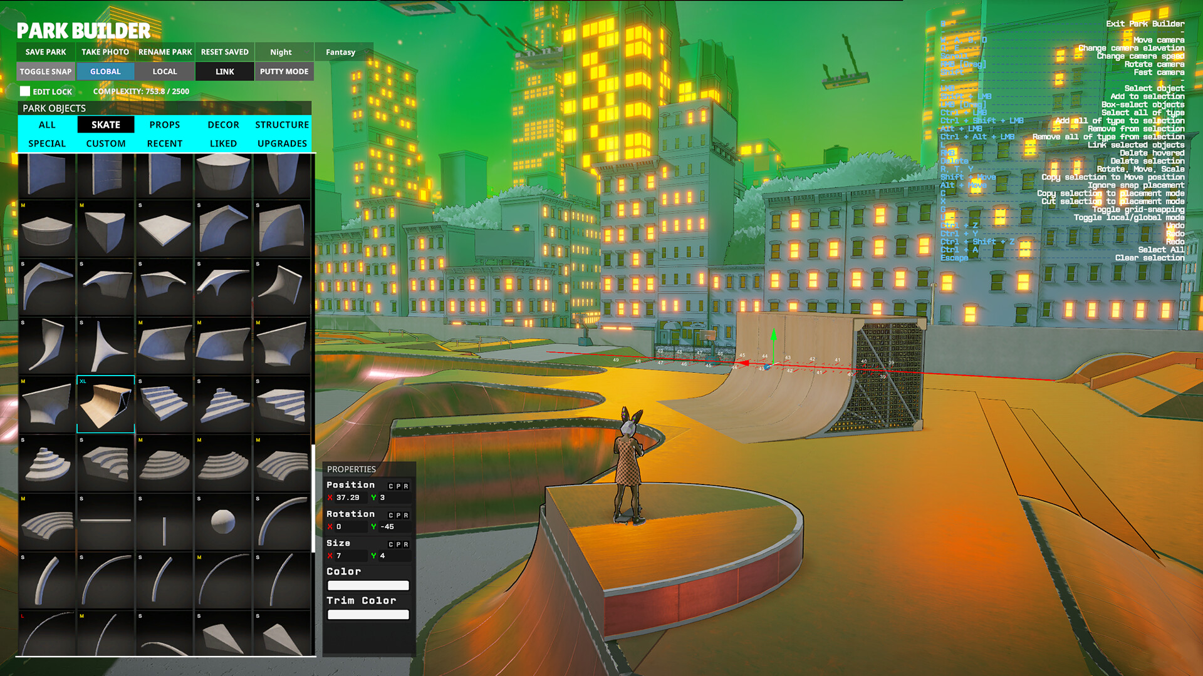Switch coordinate mode from GLOBAL to LOCAL

pyautogui.click(x=165, y=71)
